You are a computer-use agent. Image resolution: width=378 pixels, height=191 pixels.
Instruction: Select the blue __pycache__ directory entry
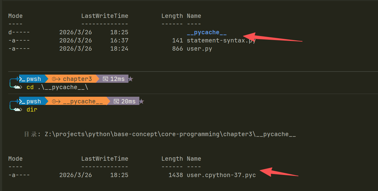tap(206, 32)
